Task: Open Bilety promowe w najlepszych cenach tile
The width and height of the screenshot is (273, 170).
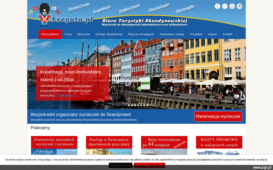Action: [219, 146]
